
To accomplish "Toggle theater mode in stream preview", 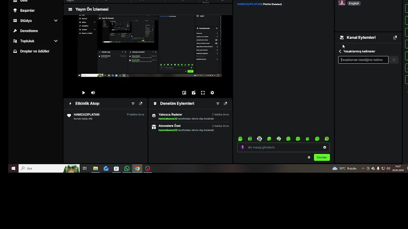I will coord(193,93).
